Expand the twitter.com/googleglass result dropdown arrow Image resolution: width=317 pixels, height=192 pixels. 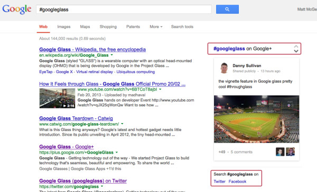pyautogui.click(x=102, y=186)
